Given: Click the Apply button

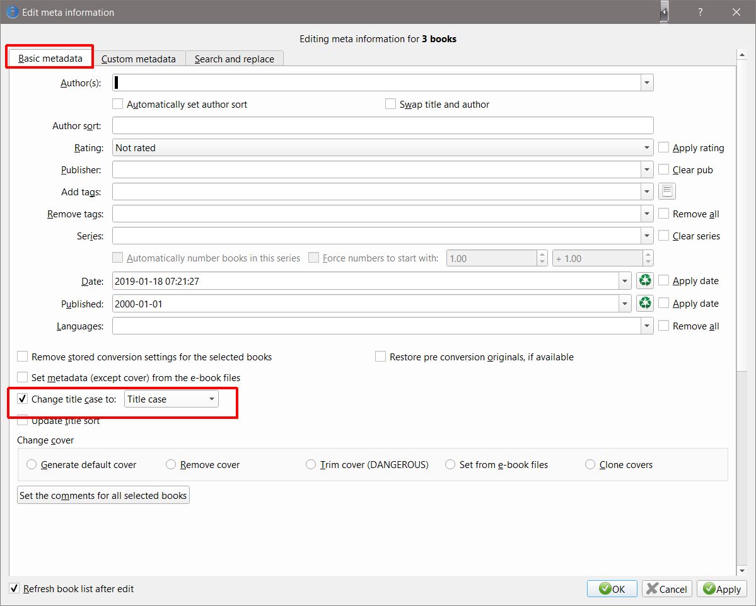Looking at the screenshot, I should (722, 588).
